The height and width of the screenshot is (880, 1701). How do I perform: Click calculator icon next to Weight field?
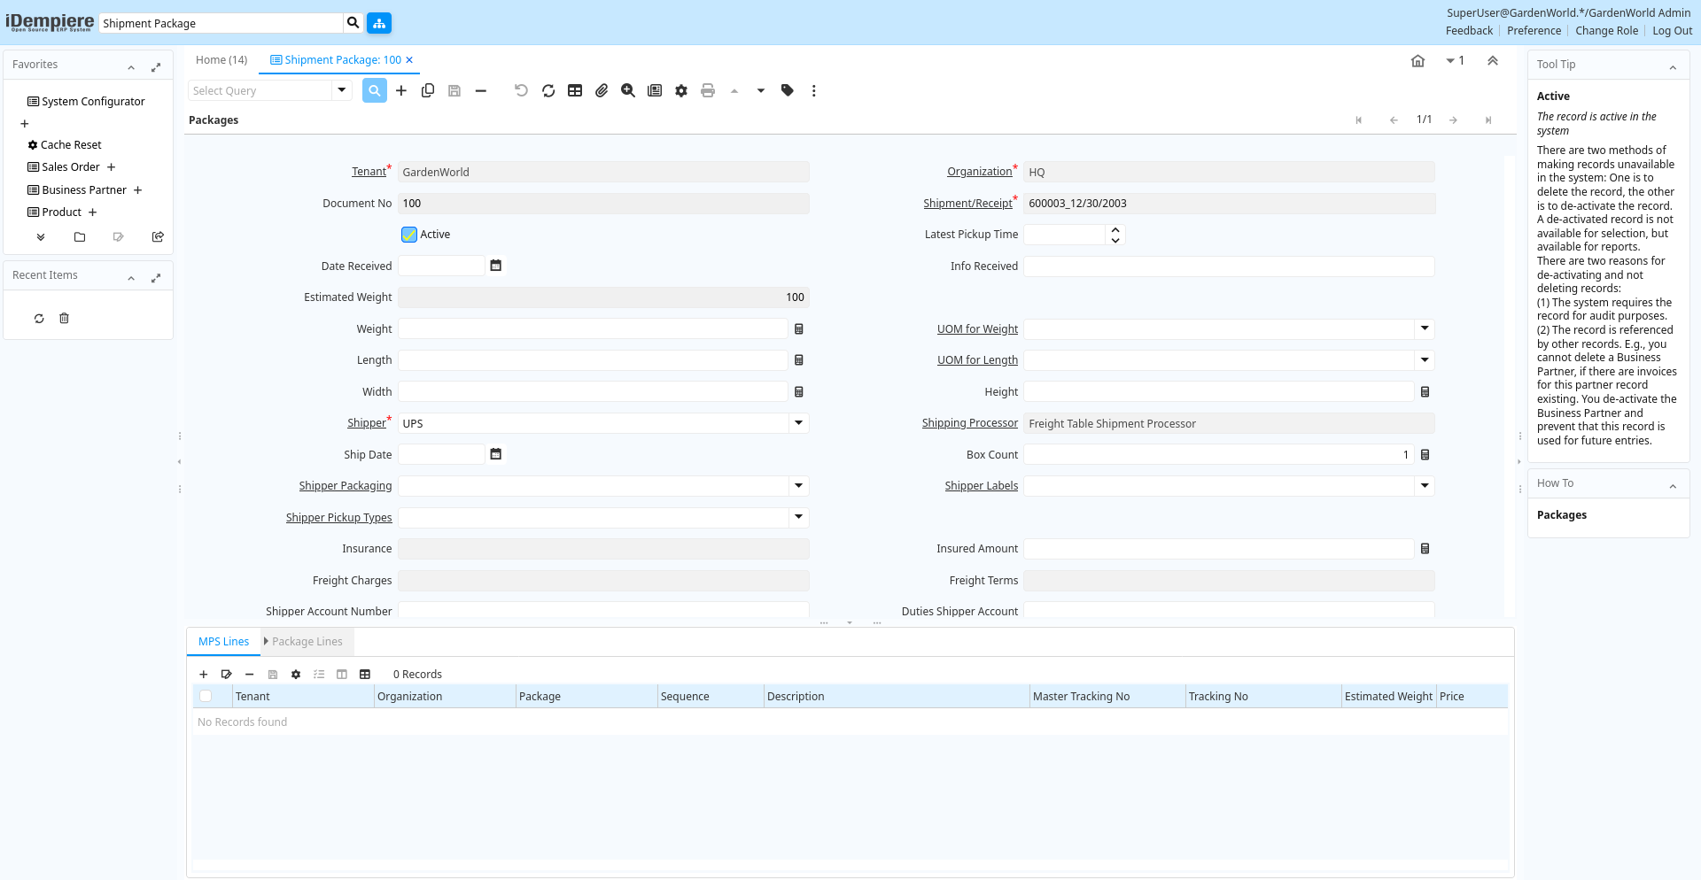pos(799,329)
